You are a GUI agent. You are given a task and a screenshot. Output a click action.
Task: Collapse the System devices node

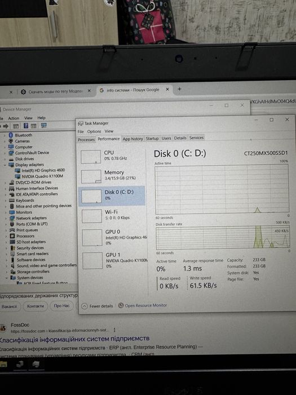point(7,278)
